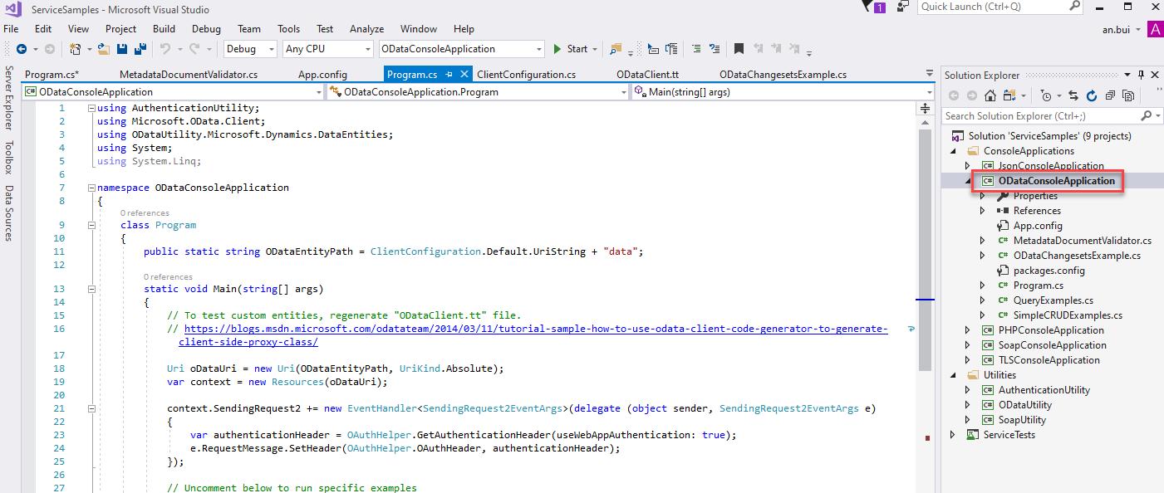Select QueryExamples.cs in Solution Explorer
This screenshot has width=1164, height=493.
point(1053,300)
